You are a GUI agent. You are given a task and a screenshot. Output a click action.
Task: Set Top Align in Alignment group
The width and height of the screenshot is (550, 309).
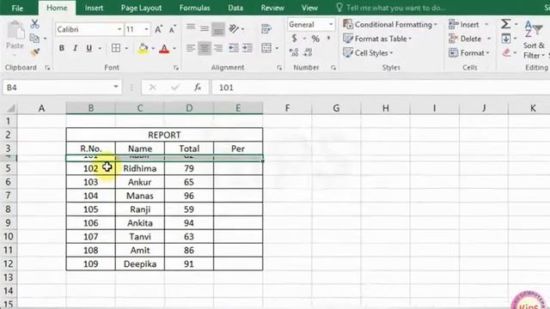click(x=191, y=27)
